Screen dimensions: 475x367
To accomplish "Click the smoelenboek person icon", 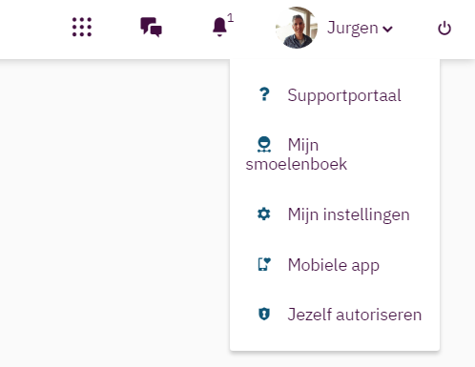I will click(x=264, y=145).
